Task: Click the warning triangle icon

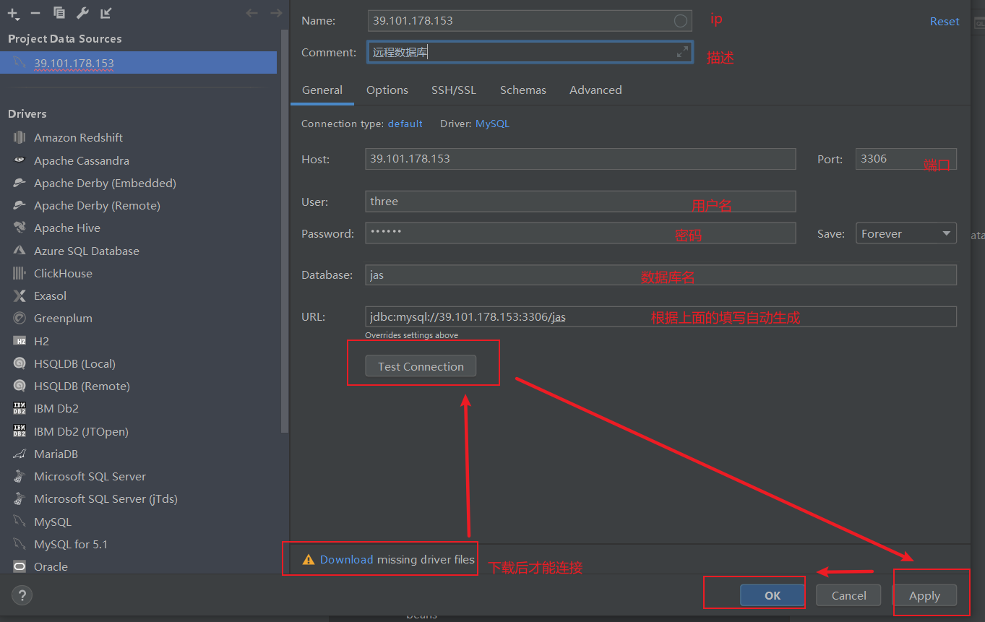Action: coord(309,559)
